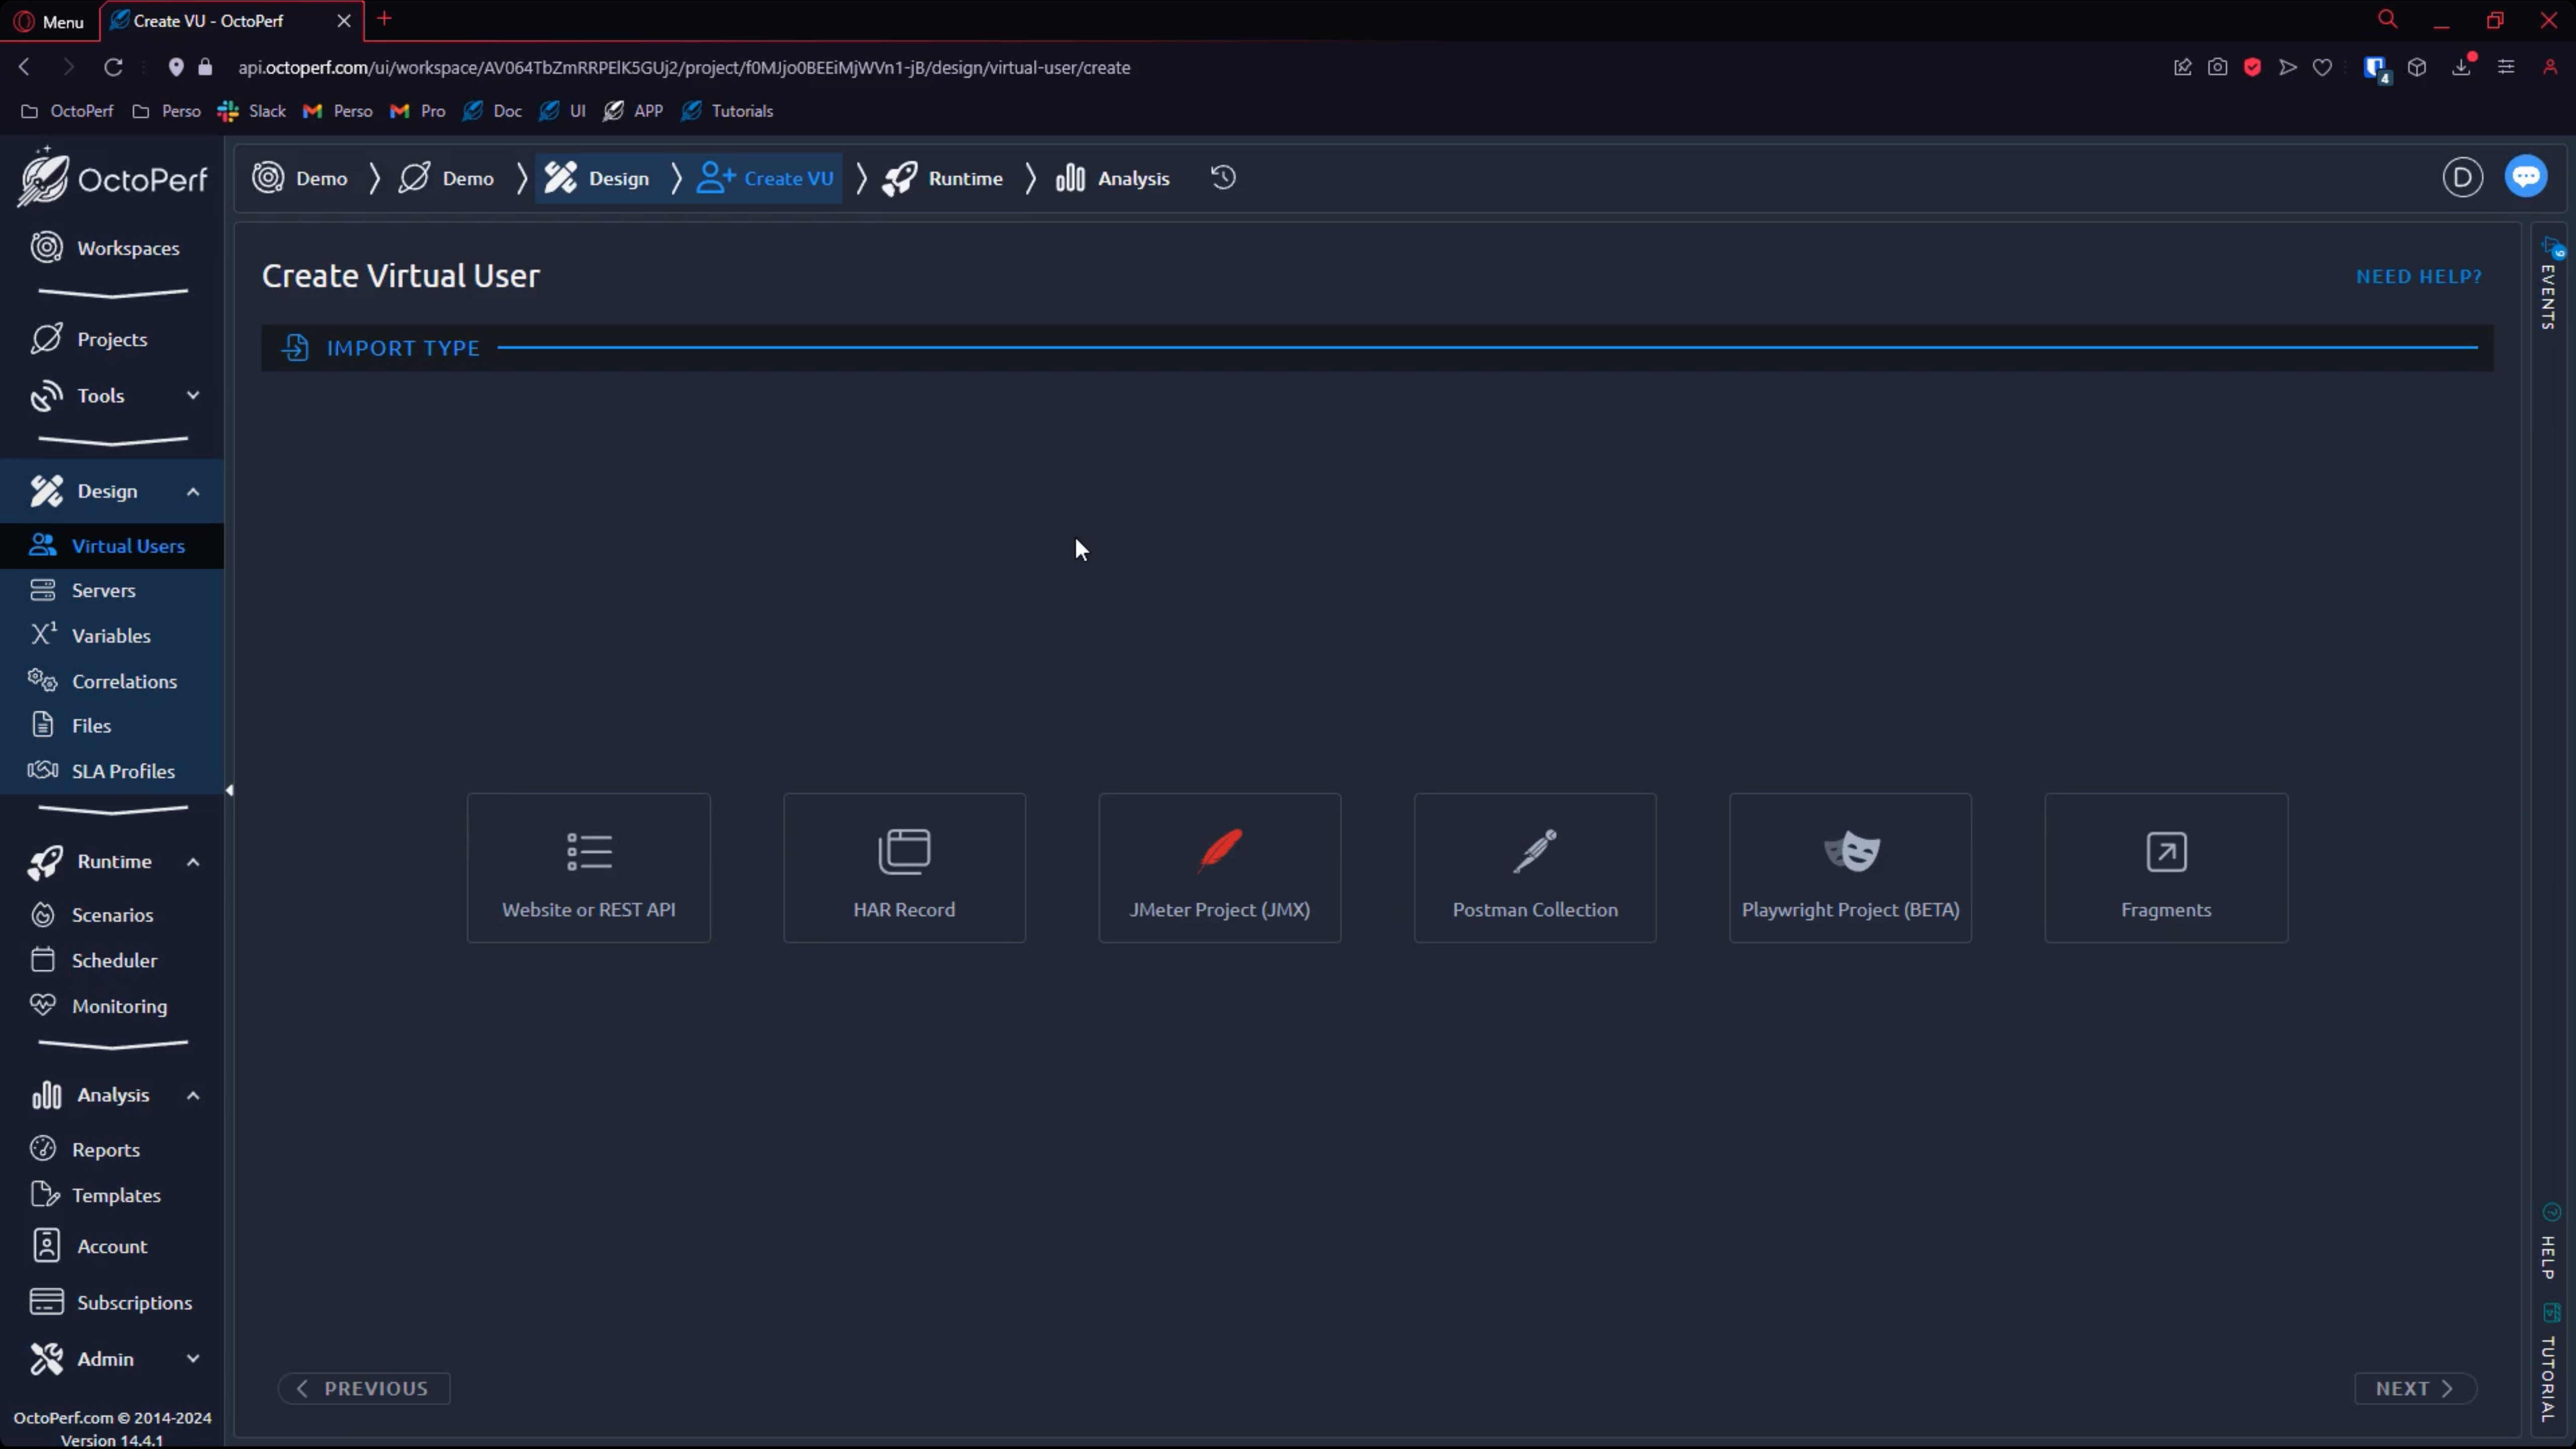This screenshot has height=1449, width=2576.
Task: Open Virtual Users page
Action: pos(112,546)
